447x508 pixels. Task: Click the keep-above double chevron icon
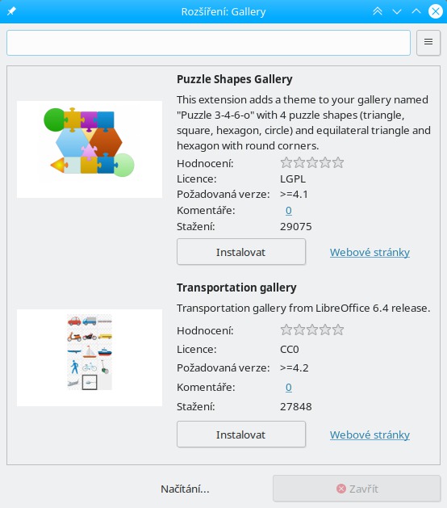378,11
